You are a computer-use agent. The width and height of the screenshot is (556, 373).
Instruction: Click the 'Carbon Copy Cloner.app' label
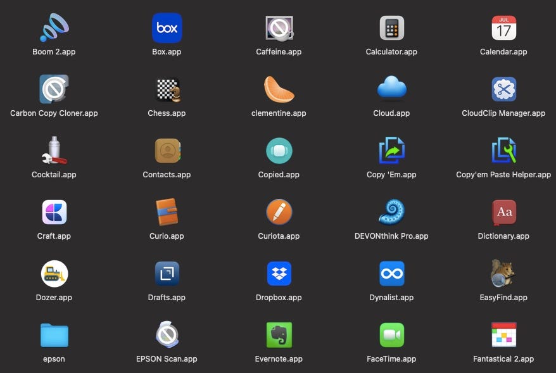[54, 113]
